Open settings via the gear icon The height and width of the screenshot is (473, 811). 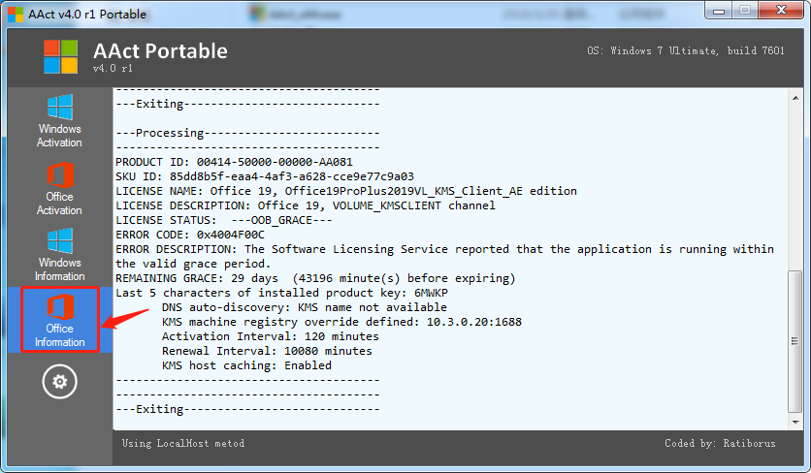click(x=60, y=382)
